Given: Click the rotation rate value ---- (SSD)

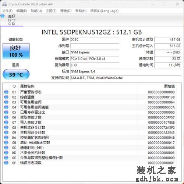Looking at the screenshot, I should pyautogui.click(x=168, y=52).
